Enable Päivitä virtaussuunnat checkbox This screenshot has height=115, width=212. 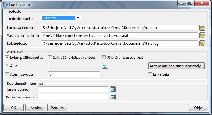(x=103, y=57)
